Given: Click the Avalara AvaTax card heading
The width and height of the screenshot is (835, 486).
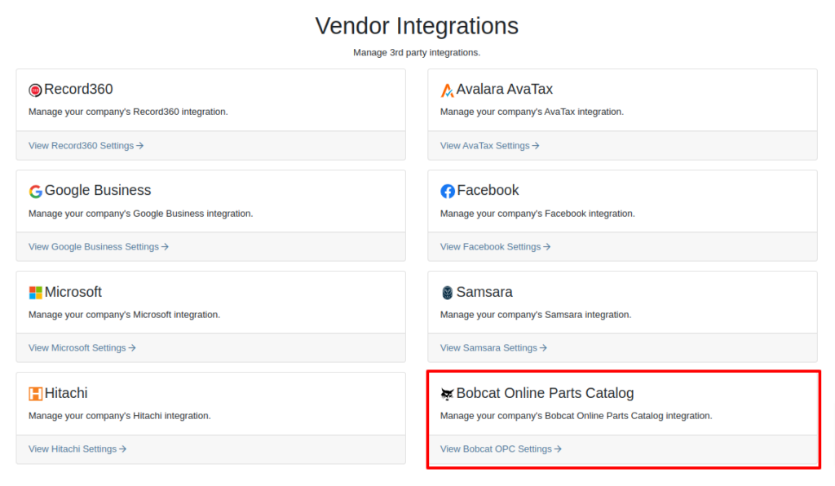Looking at the screenshot, I should [x=504, y=89].
